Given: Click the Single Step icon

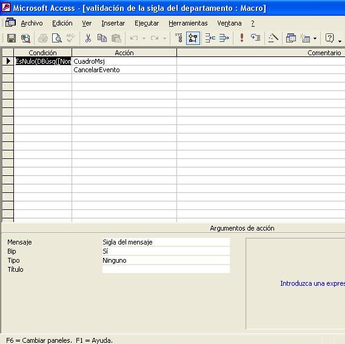Looking at the screenshot, I should point(255,38).
